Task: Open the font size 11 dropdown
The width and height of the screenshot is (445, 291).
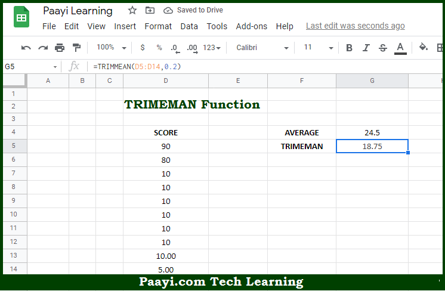Action: (x=318, y=48)
